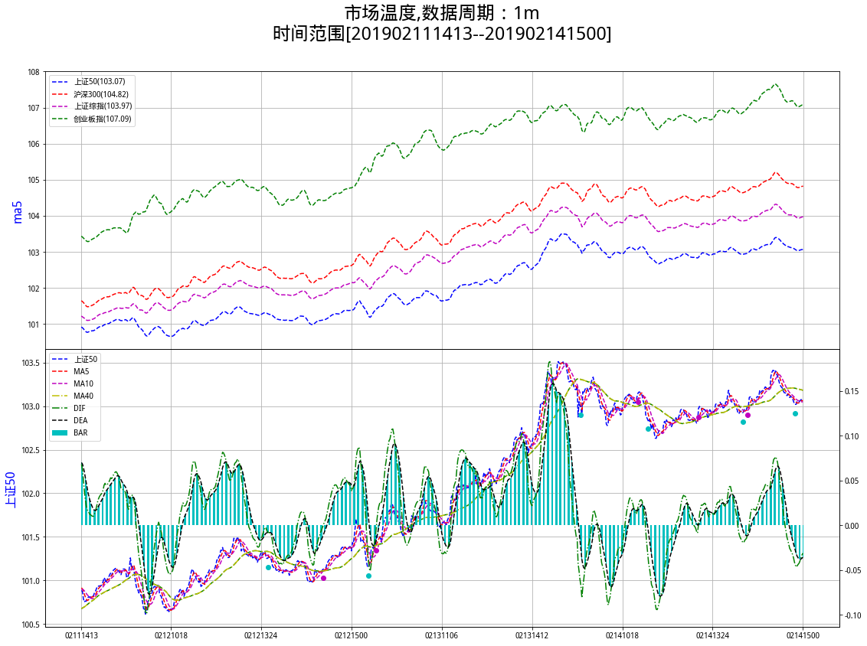Click the '102' tick on the ma5 axis
This screenshot has height=646, width=867.
coord(34,289)
